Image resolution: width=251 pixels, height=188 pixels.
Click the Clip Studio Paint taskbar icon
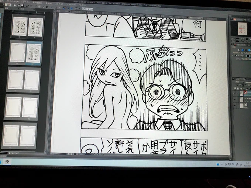tap(7, 162)
